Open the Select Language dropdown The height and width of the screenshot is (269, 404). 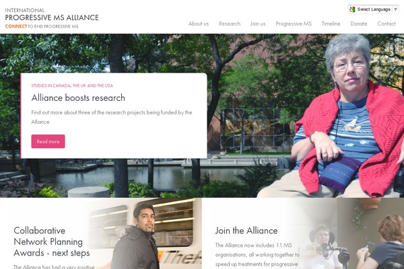373,9
